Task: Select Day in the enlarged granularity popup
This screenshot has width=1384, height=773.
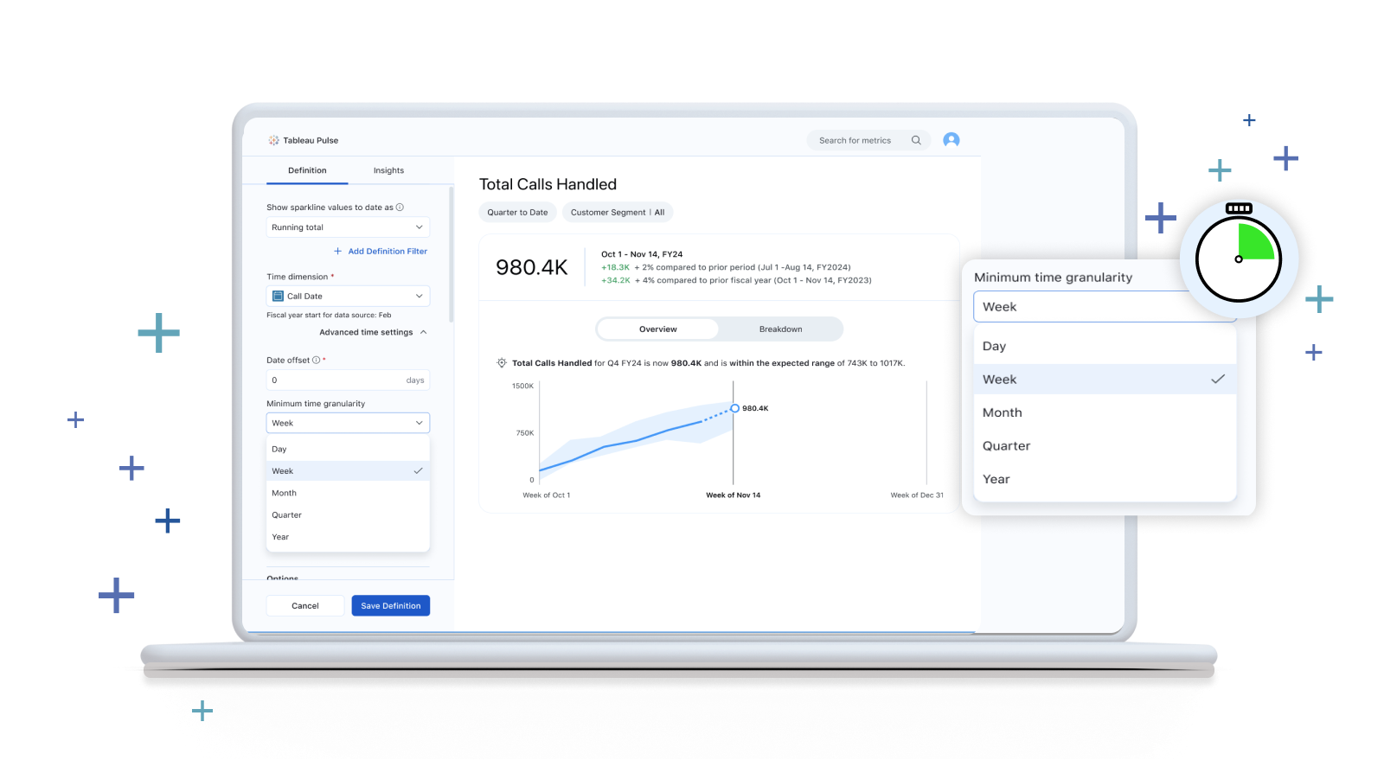Action: coord(1105,346)
